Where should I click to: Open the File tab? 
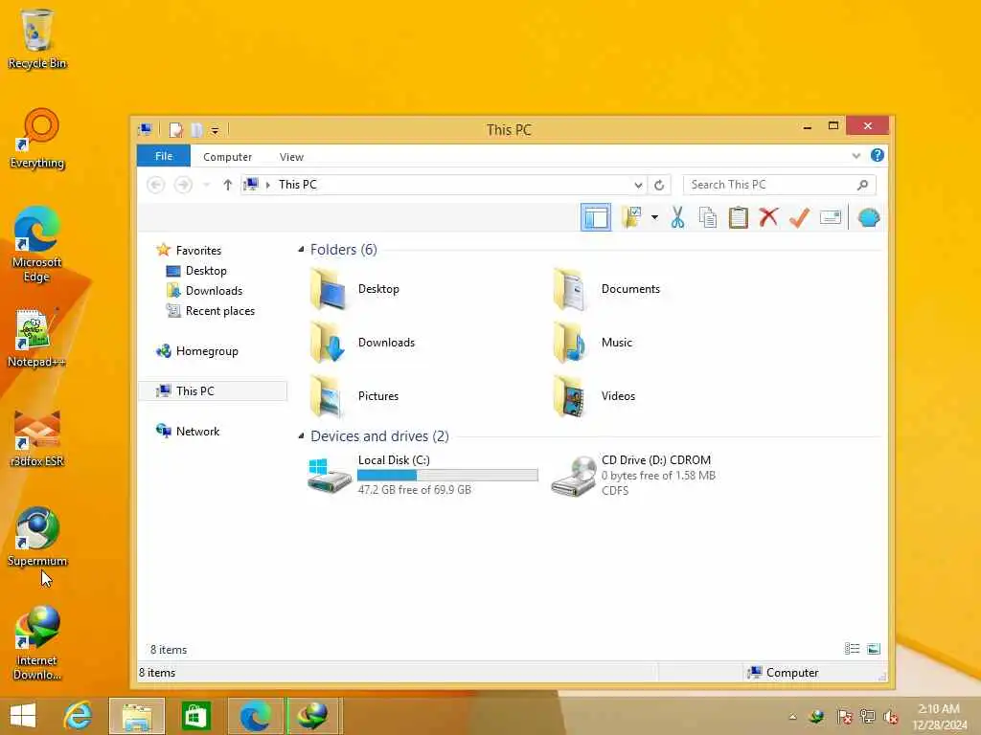pyautogui.click(x=163, y=156)
